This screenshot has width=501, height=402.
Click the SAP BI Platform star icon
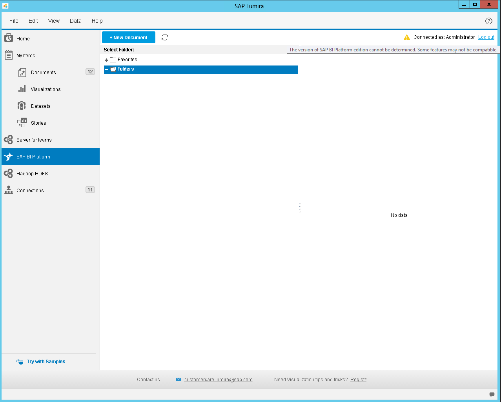coord(8,156)
